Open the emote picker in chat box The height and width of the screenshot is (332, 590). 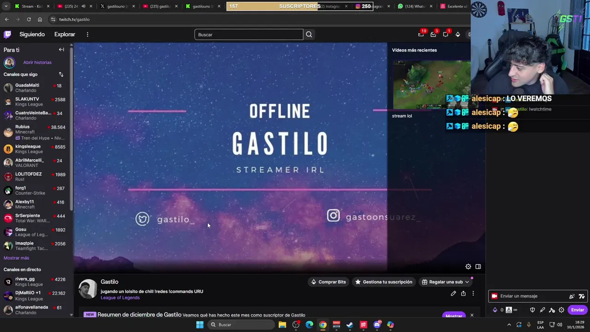pyautogui.click(x=572, y=296)
